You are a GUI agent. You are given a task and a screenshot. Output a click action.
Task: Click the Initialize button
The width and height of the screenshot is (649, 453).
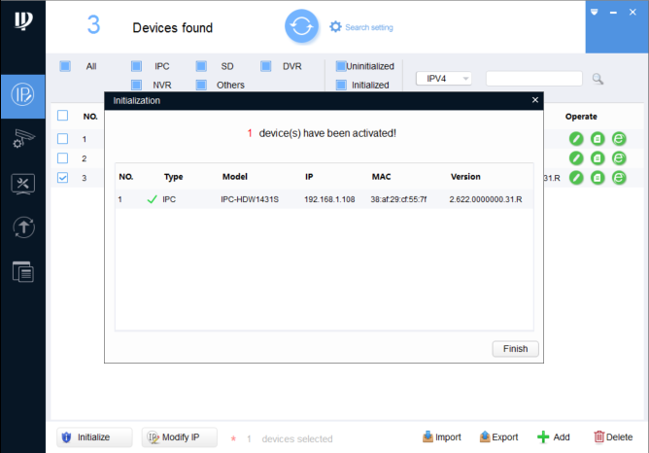point(94,437)
